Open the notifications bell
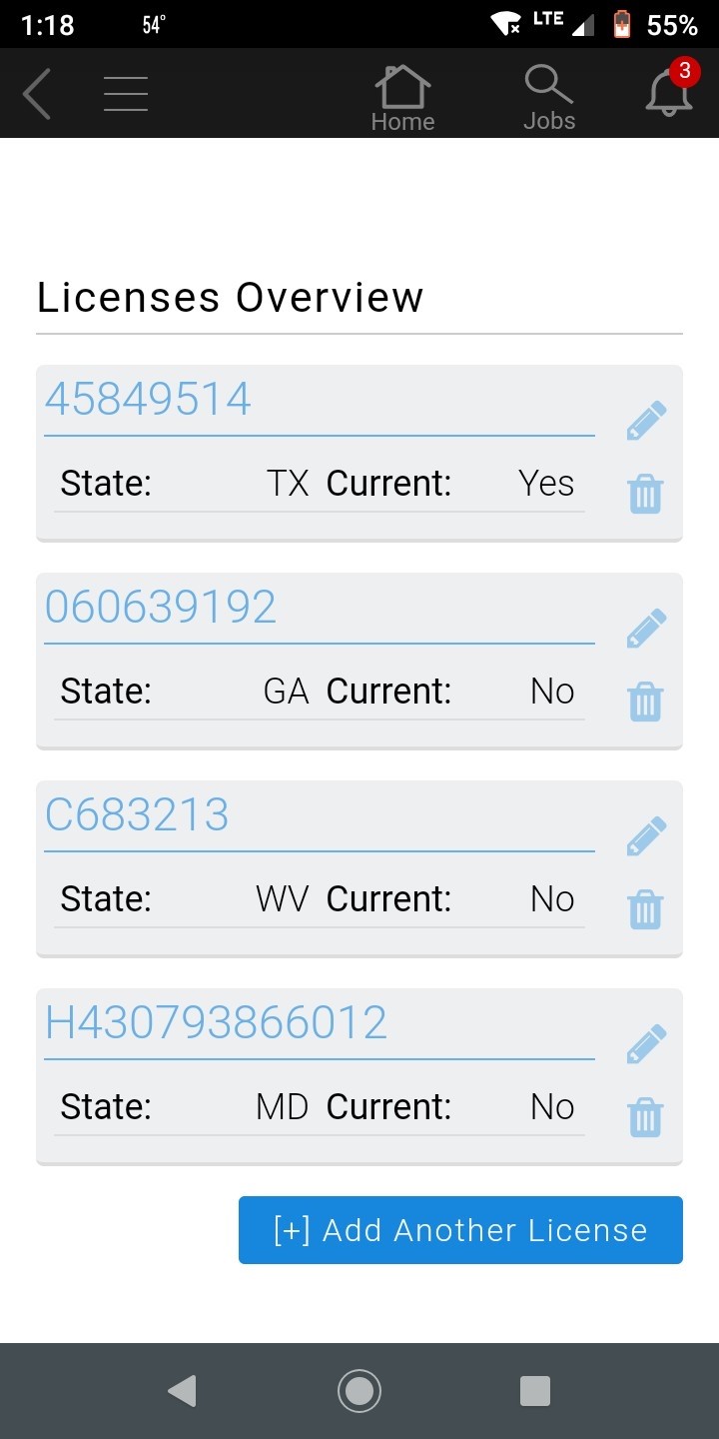The width and height of the screenshot is (719, 1439). click(669, 92)
